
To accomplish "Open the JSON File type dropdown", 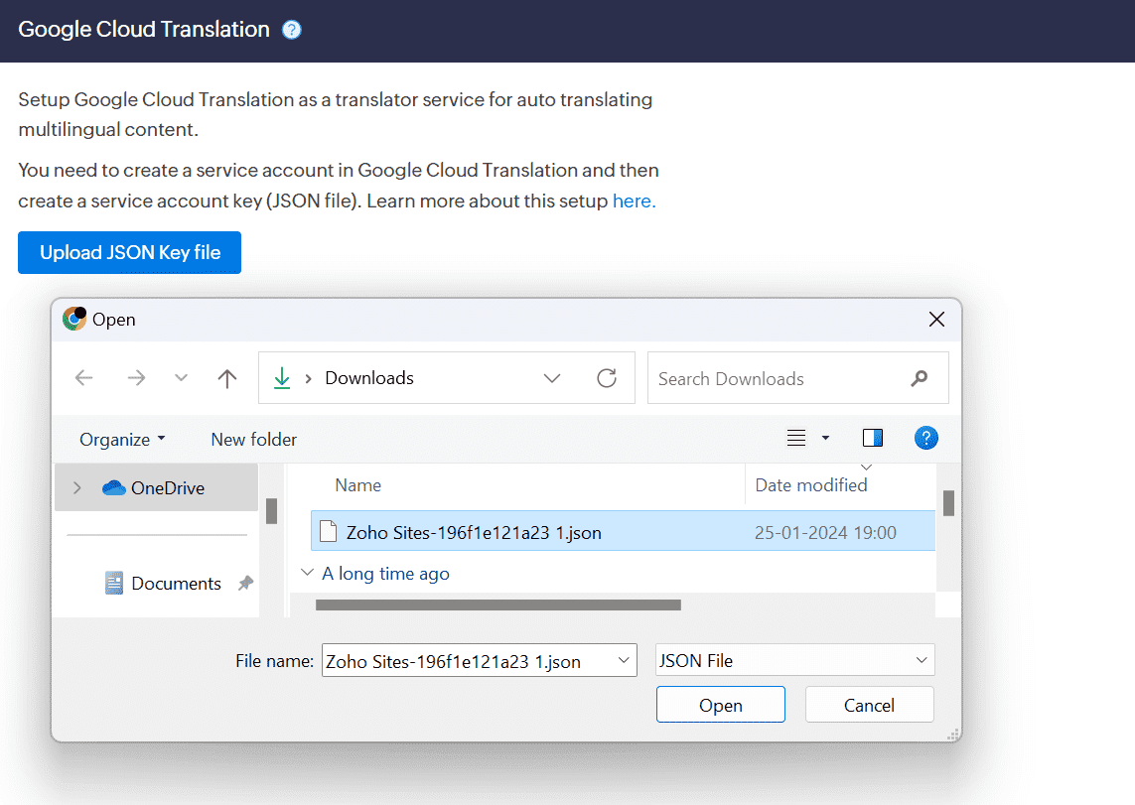I will pos(794,660).
